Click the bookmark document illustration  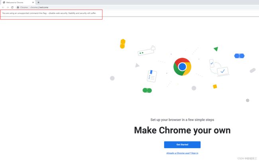tap(152, 76)
